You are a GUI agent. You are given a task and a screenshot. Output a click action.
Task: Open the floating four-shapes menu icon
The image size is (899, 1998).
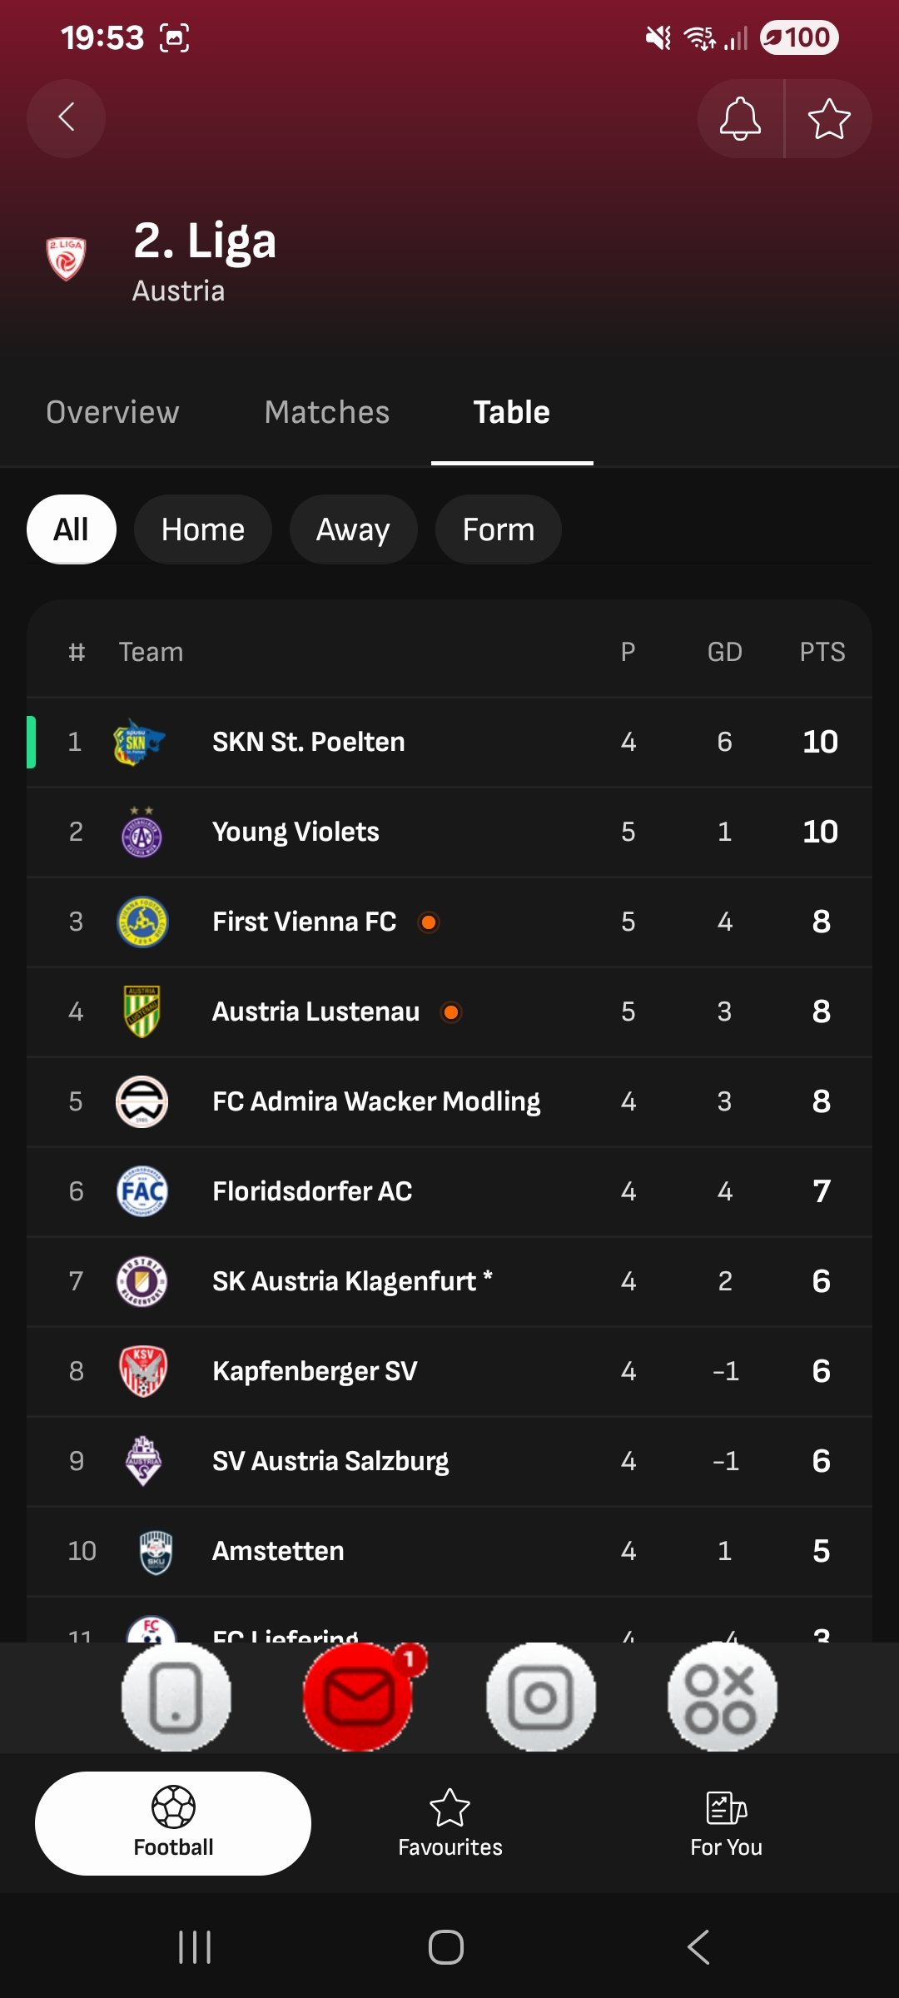722,1697
